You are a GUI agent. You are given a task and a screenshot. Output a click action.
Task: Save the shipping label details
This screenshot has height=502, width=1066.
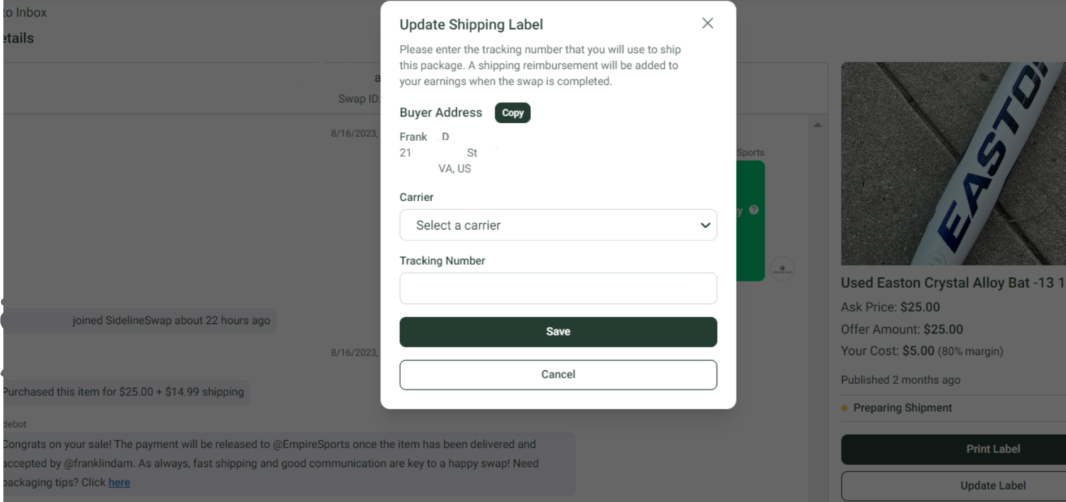558,332
